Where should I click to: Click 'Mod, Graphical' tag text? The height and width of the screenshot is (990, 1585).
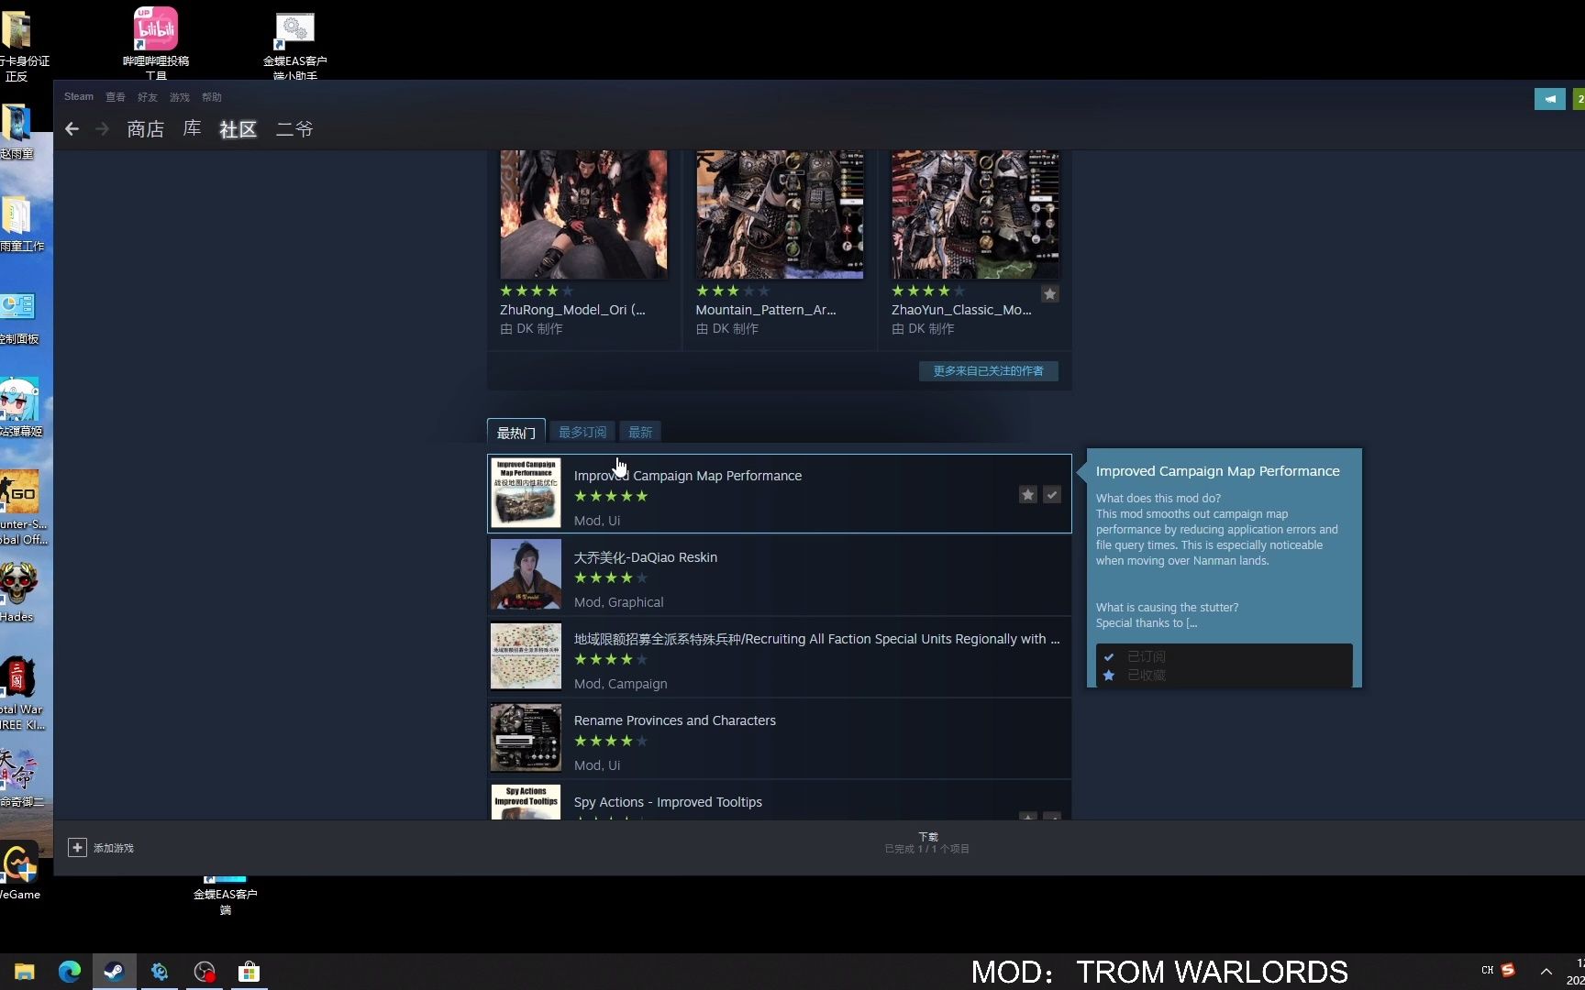pos(619,602)
